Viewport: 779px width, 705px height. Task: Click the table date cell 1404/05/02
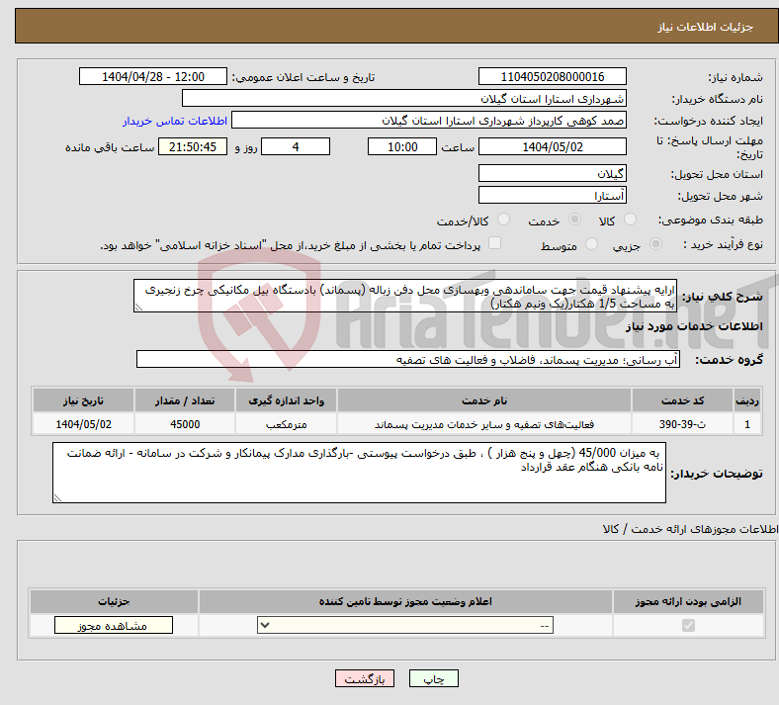click(83, 424)
